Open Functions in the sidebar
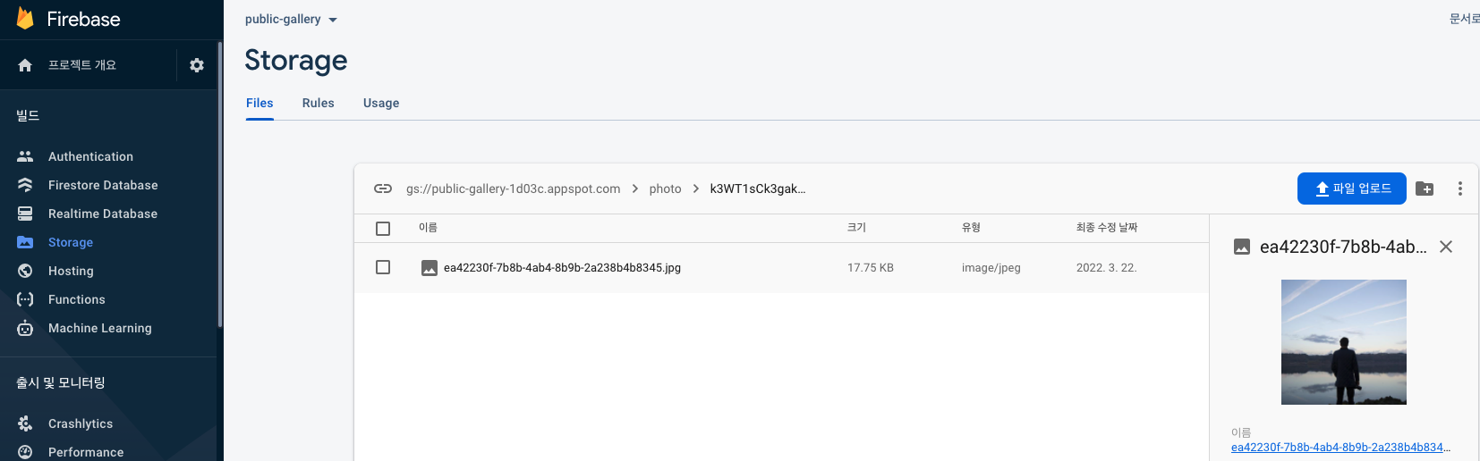Image resolution: width=1480 pixels, height=461 pixels. click(x=77, y=299)
